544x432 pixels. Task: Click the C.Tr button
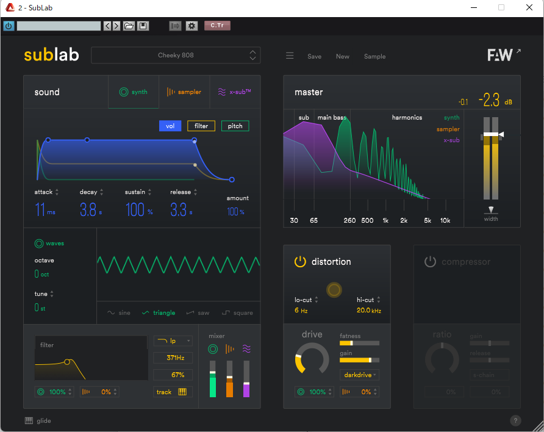[217, 26]
